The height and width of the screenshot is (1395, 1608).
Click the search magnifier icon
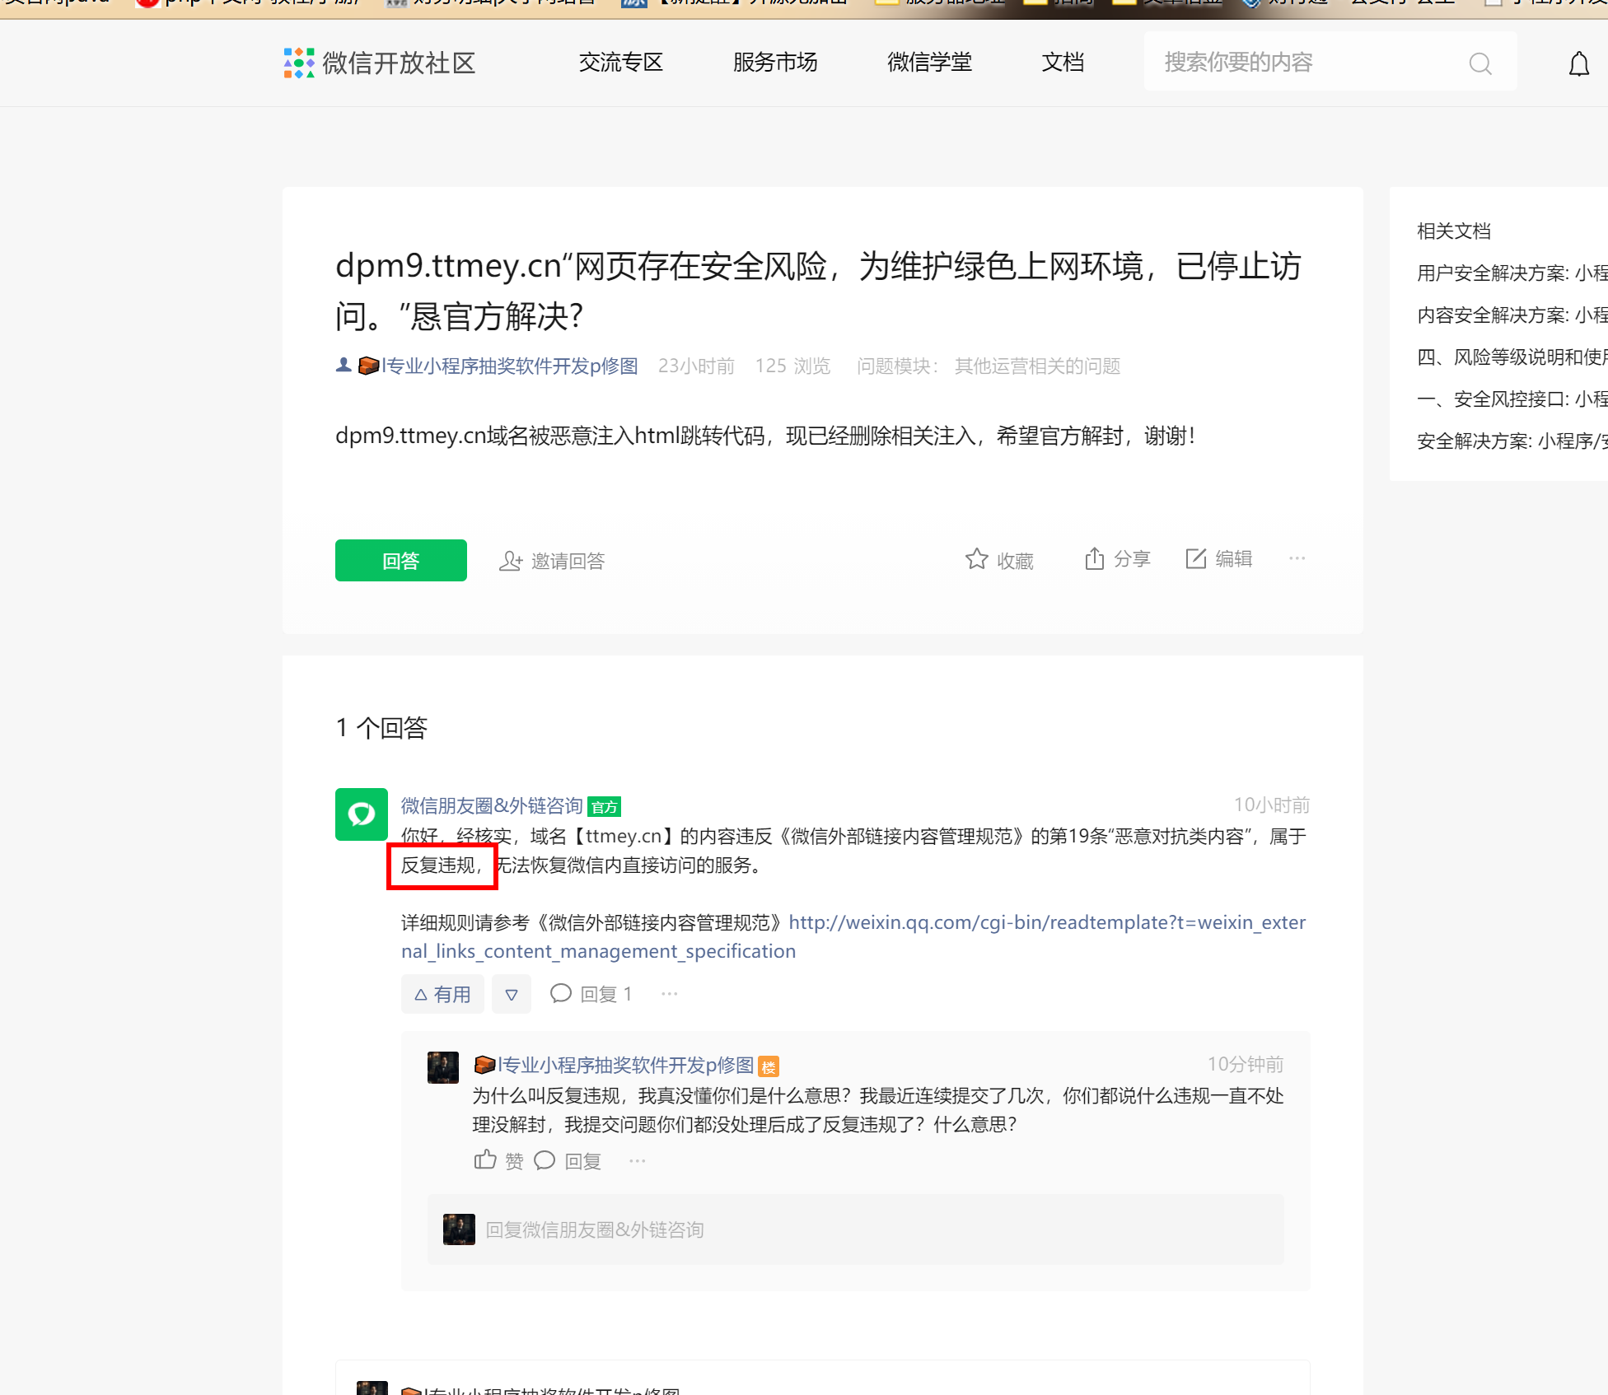pos(1480,63)
